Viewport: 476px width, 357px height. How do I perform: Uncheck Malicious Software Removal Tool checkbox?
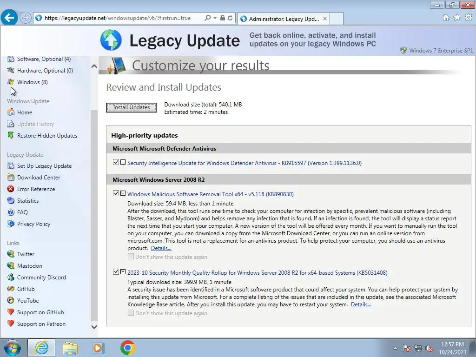116,193
